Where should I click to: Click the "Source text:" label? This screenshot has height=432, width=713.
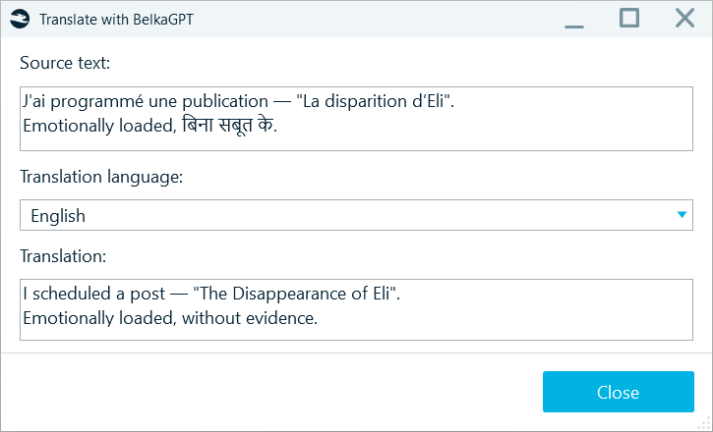(65, 63)
